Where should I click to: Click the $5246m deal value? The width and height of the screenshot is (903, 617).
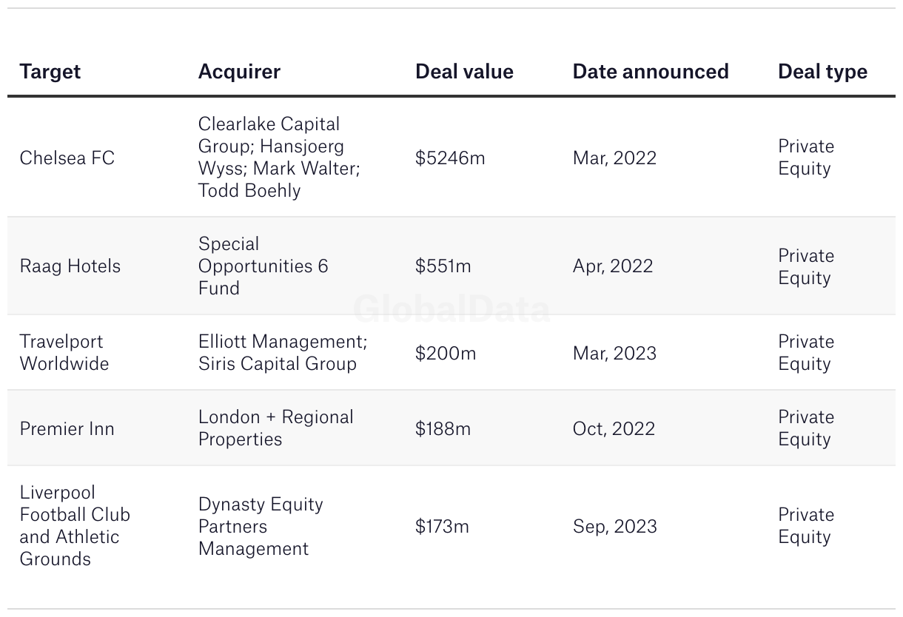pyautogui.click(x=450, y=158)
